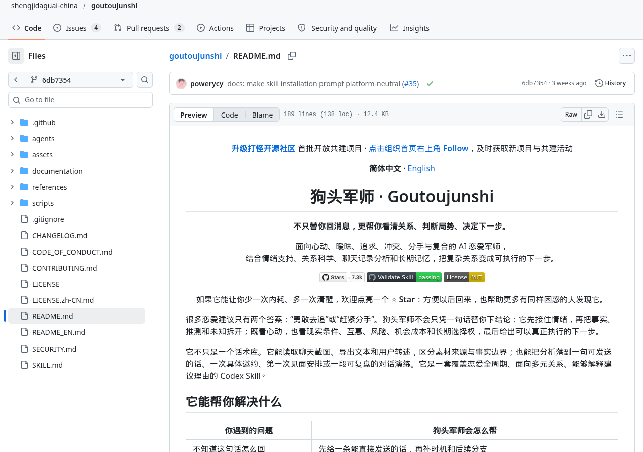This screenshot has height=452, width=643.
Task: Open the commit History button
Action: [x=611, y=83]
